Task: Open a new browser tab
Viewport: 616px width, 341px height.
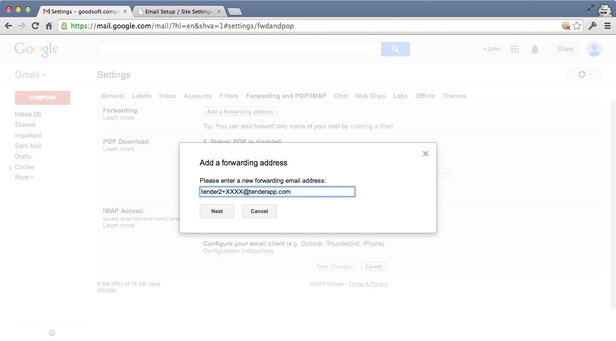Action: [234, 12]
